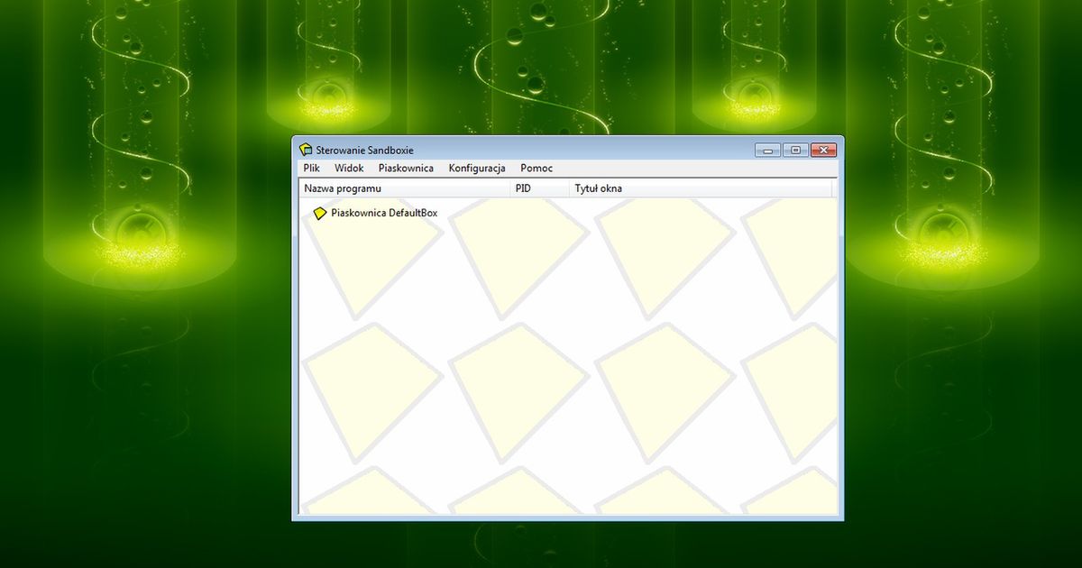Open the Pomoc menu
This screenshot has height=568, width=1082.
[x=536, y=169]
